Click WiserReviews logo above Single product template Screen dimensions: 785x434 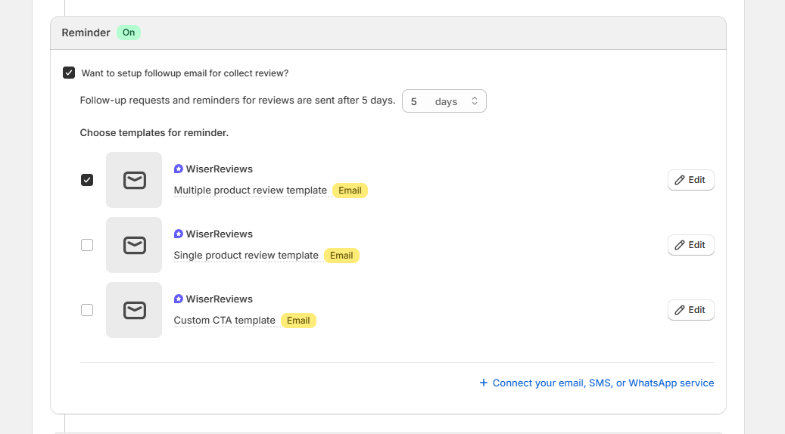pyautogui.click(x=179, y=234)
